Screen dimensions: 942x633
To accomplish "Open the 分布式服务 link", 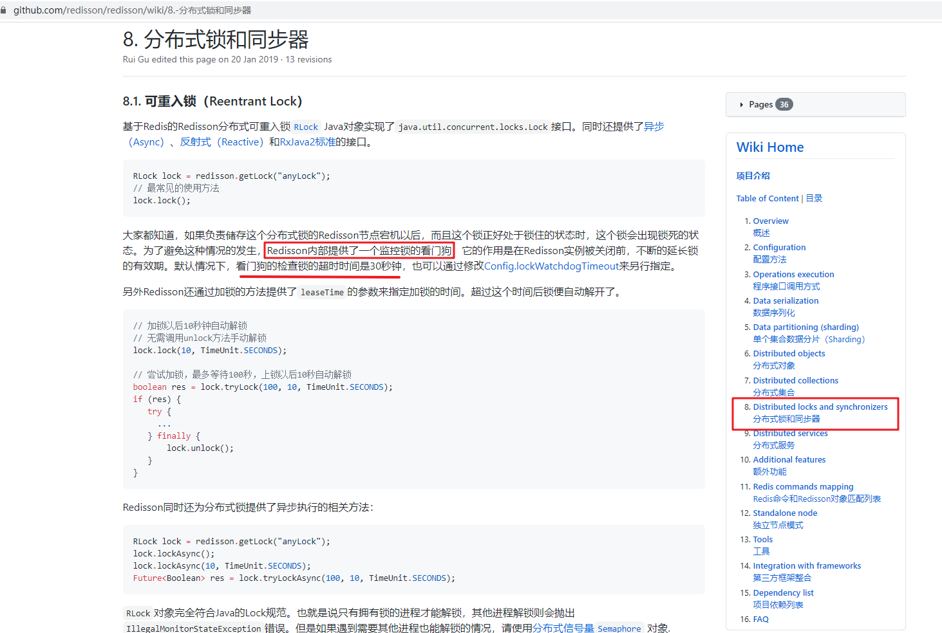I will tap(774, 445).
